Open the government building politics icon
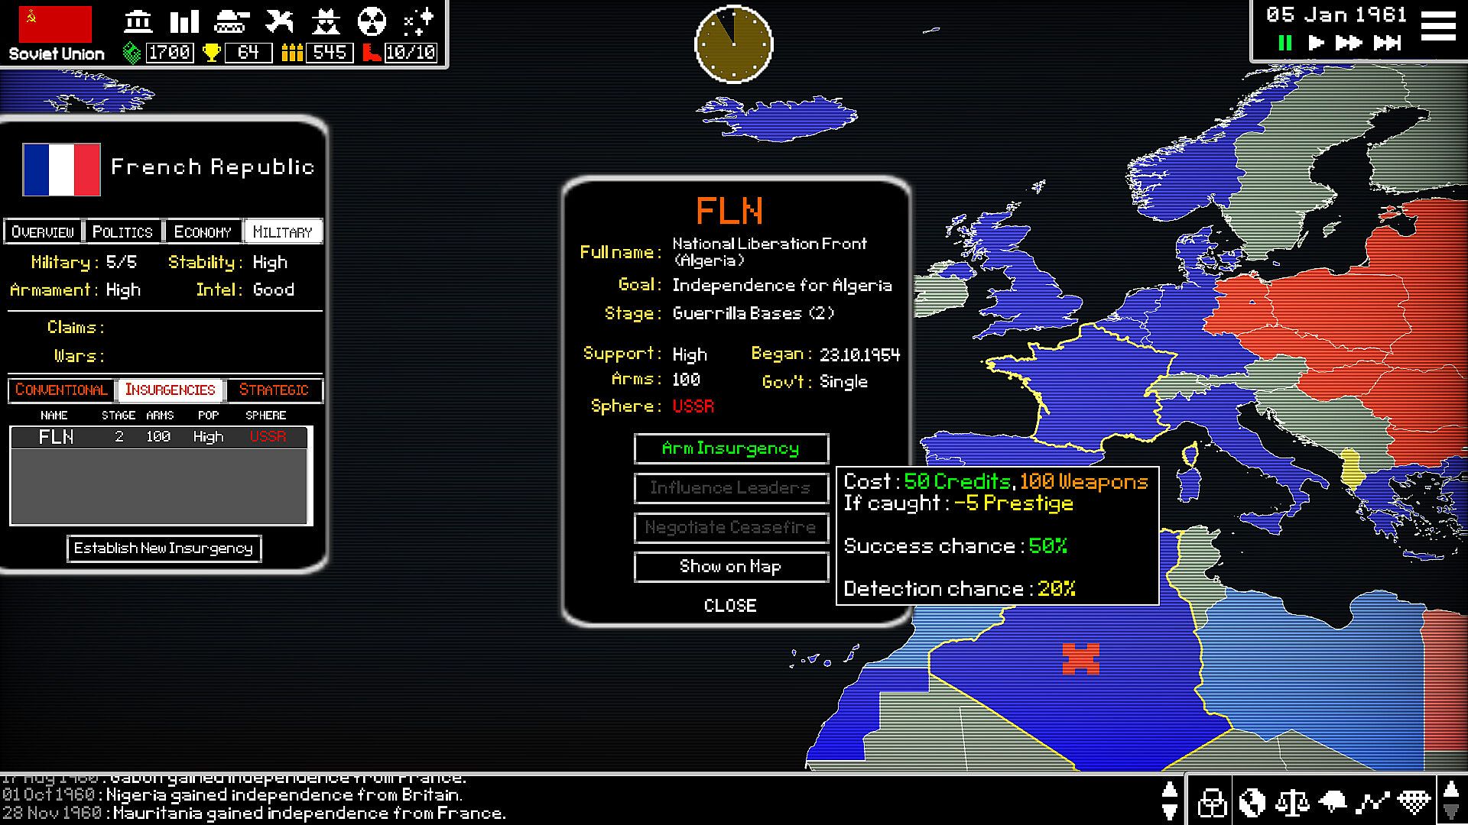 click(138, 21)
